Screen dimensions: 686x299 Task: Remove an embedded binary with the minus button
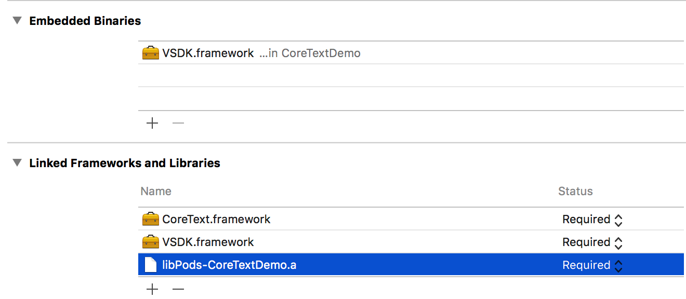pos(178,123)
